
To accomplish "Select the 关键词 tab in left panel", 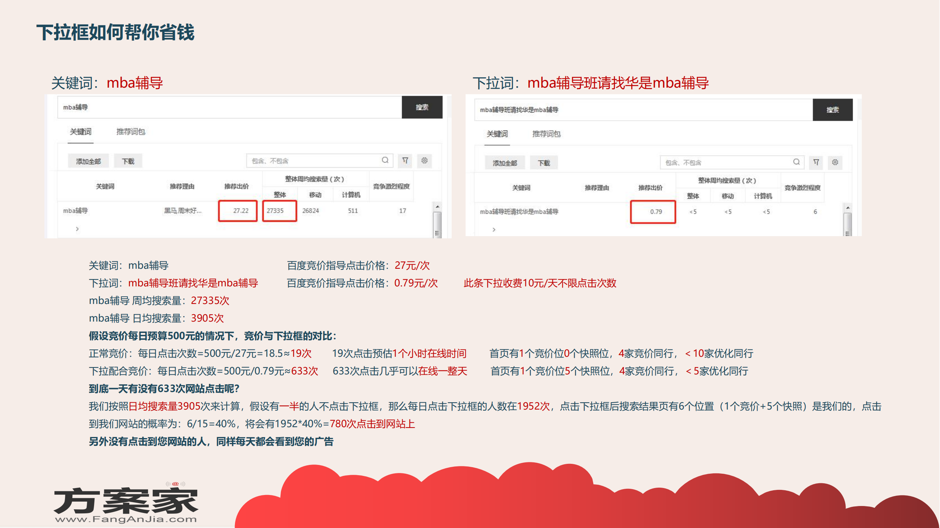I will click(x=81, y=132).
